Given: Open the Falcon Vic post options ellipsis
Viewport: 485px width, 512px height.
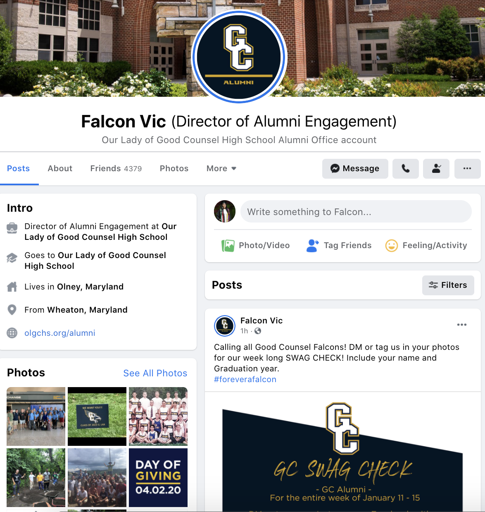Looking at the screenshot, I should click(462, 325).
